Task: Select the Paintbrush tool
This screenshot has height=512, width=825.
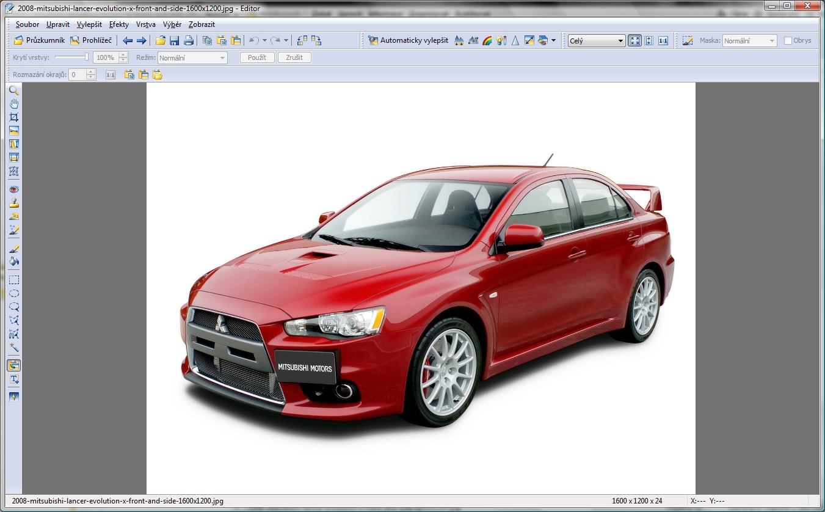Action: [x=13, y=249]
